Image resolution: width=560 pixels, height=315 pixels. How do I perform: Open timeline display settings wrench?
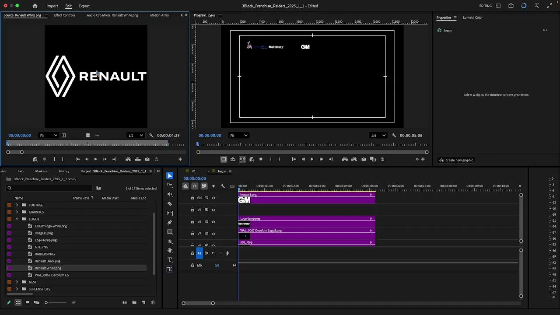coord(223,186)
